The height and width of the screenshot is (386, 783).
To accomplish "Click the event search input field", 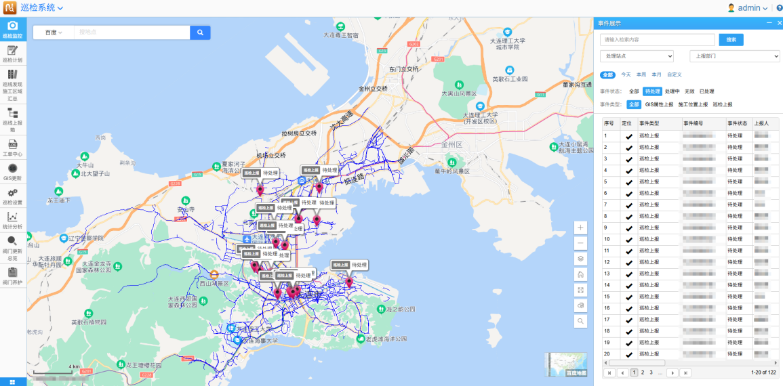I will [x=657, y=40].
